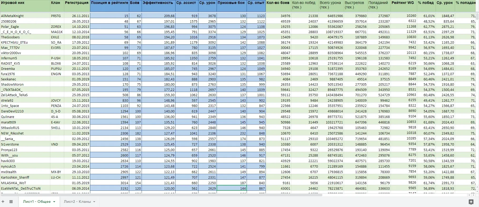Image resolution: width=479 pixels, height=207 pixels.
Task: Click the horizontal scroll left arrow
Action: click(469, 195)
